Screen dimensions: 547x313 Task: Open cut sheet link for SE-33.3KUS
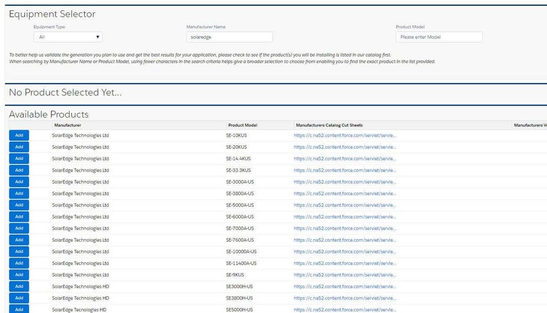[345, 170]
